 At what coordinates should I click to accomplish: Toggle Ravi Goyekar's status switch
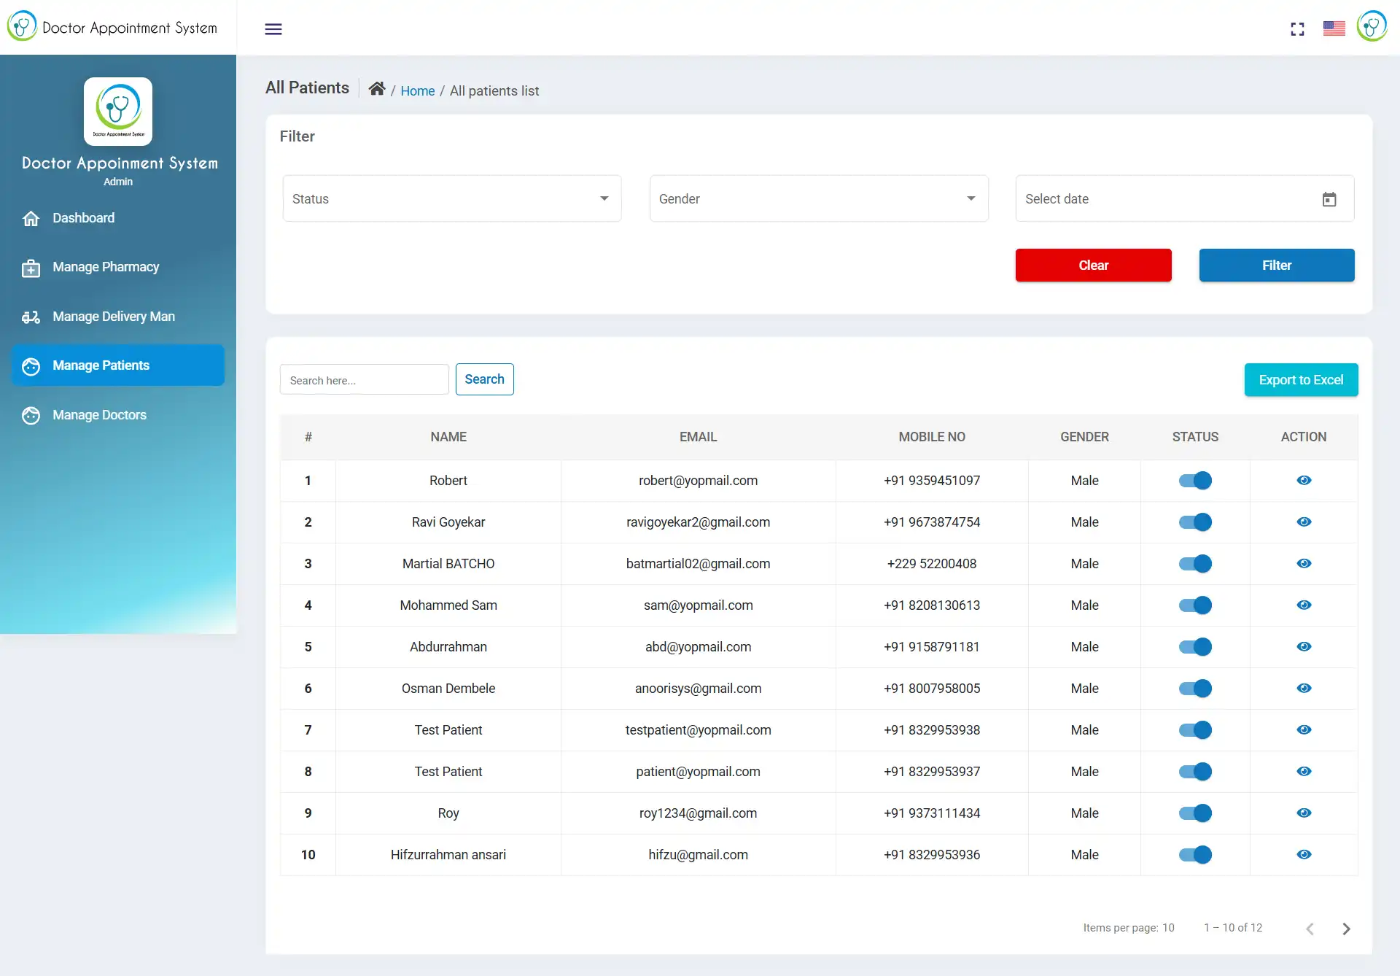(x=1195, y=522)
